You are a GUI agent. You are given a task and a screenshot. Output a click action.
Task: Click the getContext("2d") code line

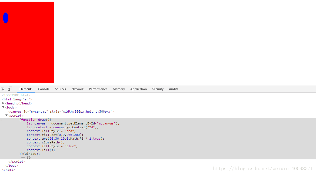pos(63,127)
